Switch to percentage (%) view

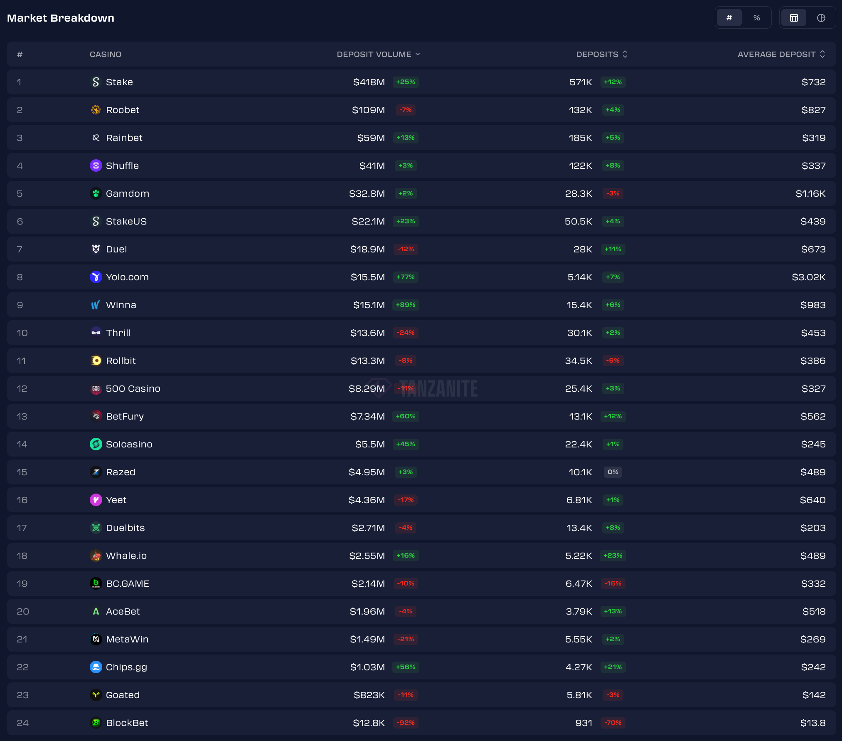click(756, 18)
